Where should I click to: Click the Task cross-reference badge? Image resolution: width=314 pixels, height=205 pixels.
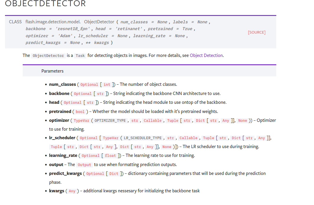(x=80, y=55)
